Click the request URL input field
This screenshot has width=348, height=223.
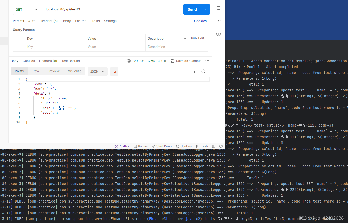[112, 9]
